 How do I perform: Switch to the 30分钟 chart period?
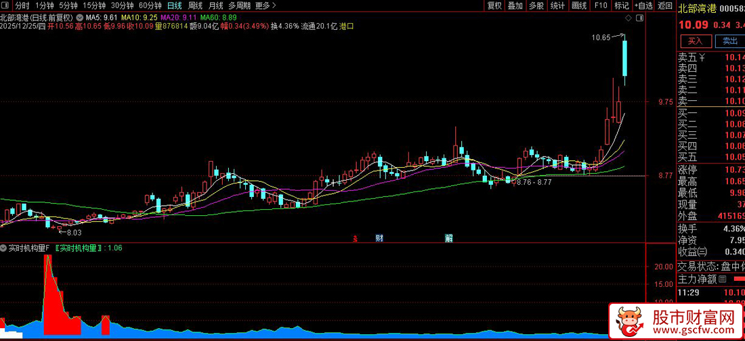122,5
